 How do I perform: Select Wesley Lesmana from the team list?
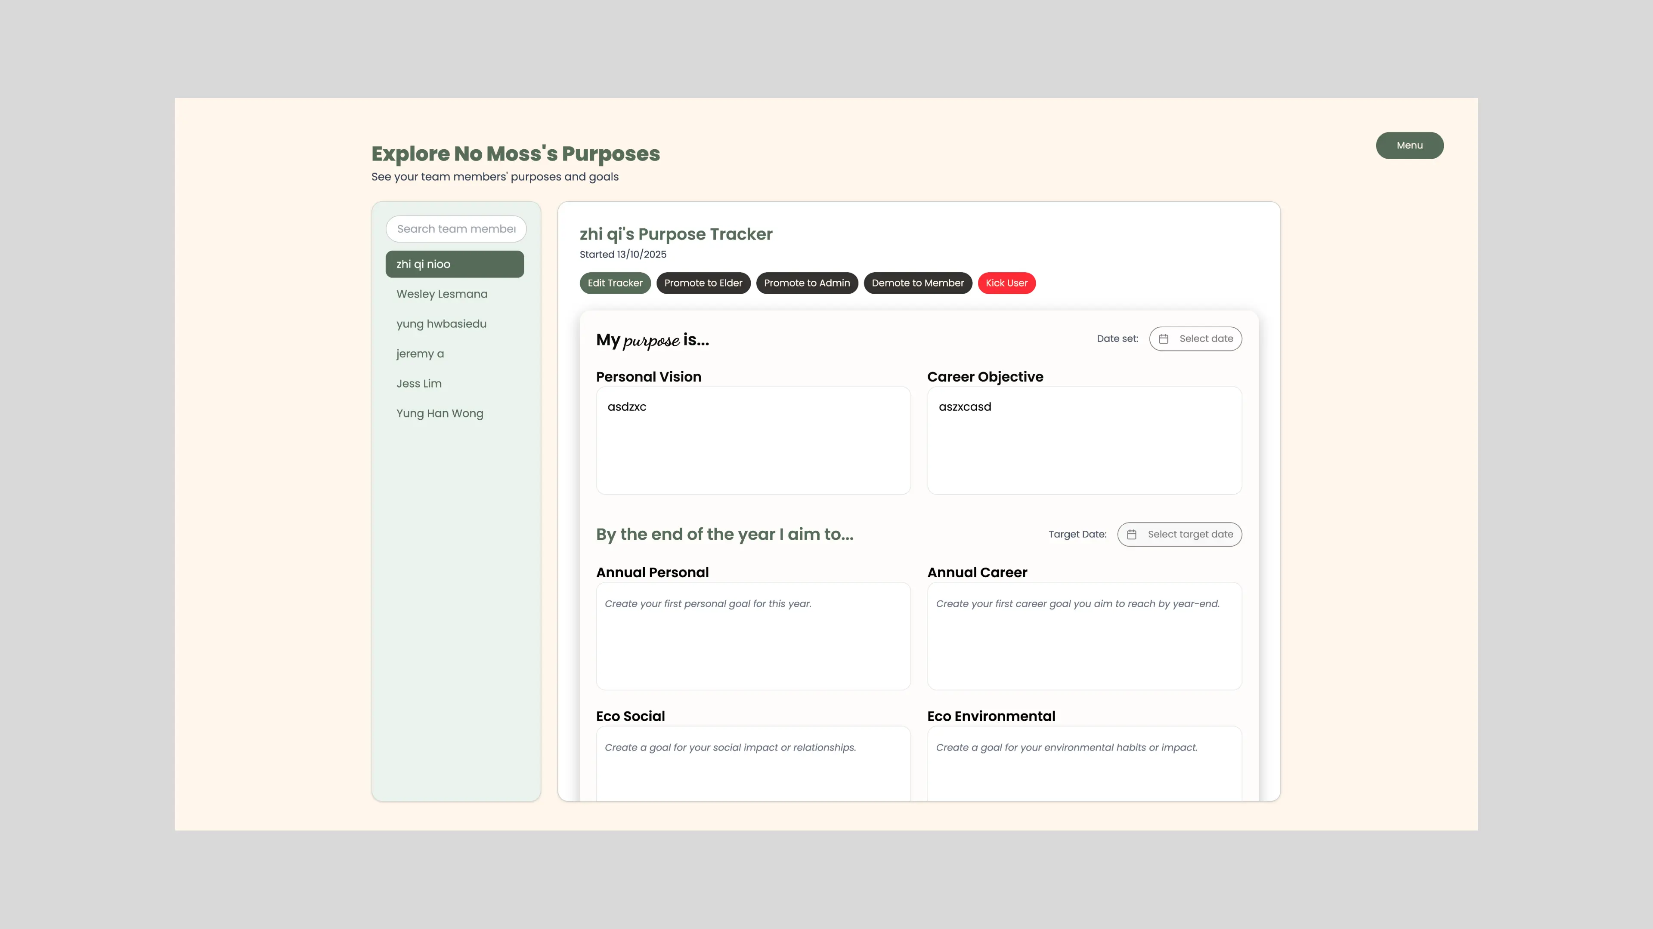coord(442,294)
